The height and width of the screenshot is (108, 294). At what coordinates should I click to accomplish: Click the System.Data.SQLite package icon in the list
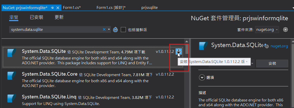[x=12, y=53]
